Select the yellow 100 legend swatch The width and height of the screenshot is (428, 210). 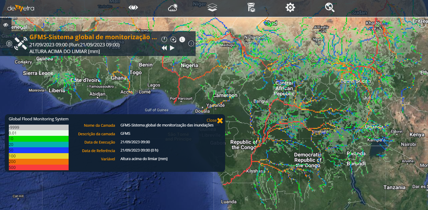pyautogui.click(x=39, y=156)
